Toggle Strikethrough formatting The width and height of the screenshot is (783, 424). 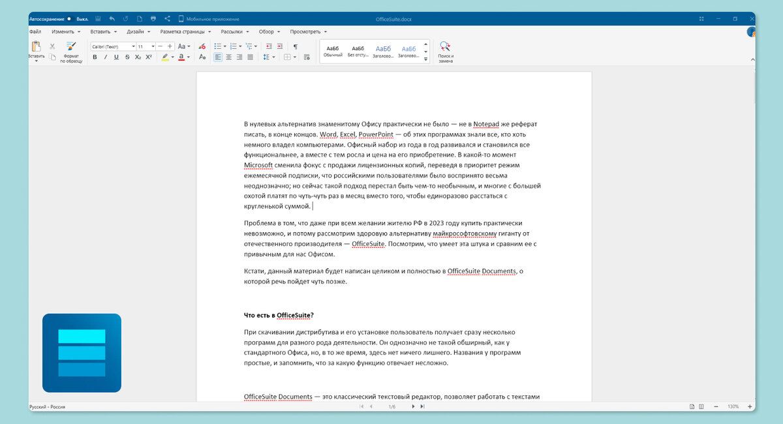tap(127, 57)
